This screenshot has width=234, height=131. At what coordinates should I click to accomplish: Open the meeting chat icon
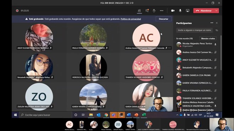tap(147, 11)
